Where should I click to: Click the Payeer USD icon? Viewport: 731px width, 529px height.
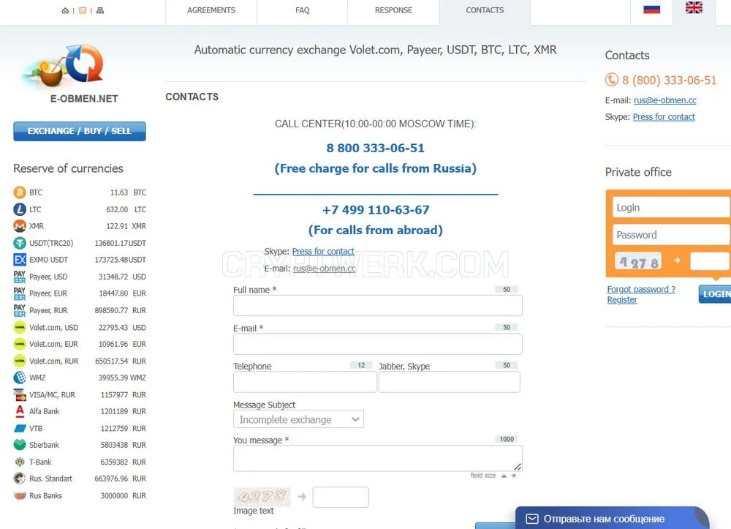[x=20, y=277]
